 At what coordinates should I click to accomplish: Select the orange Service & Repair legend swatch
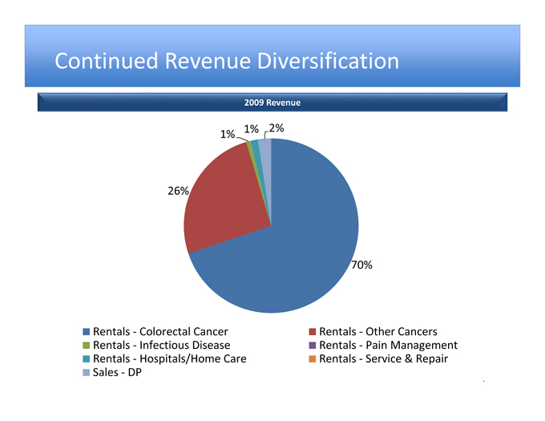click(313, 358)
